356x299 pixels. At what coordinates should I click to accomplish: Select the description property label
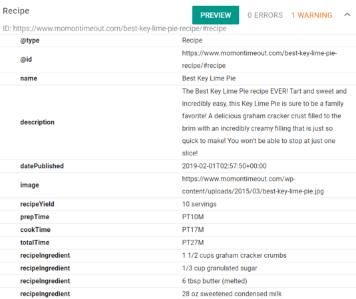tap(37, 122)
